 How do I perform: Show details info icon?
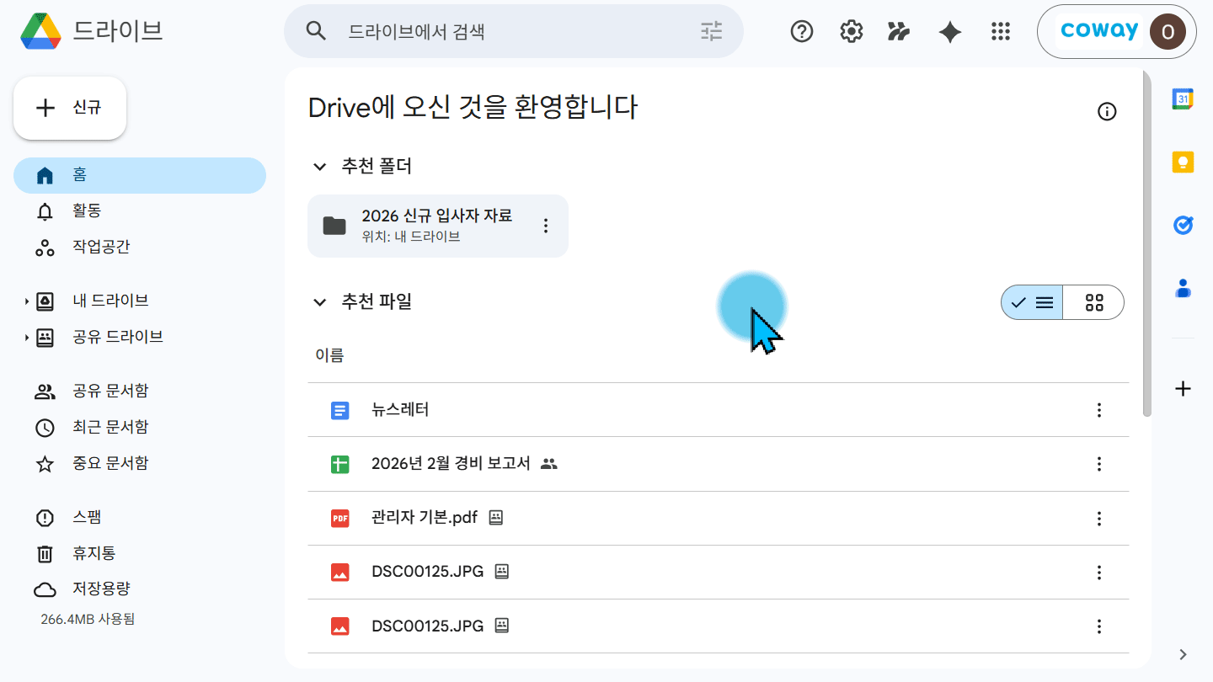(x=1107, y=111)
